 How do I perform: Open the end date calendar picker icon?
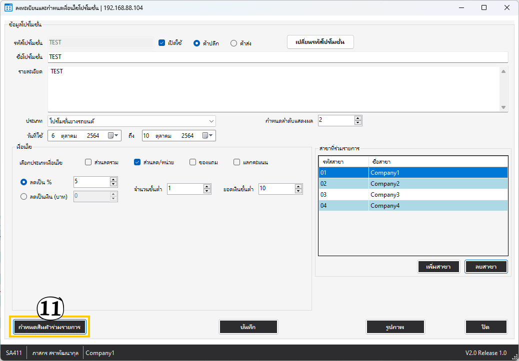pyautogui.click(x=205, y=136)
